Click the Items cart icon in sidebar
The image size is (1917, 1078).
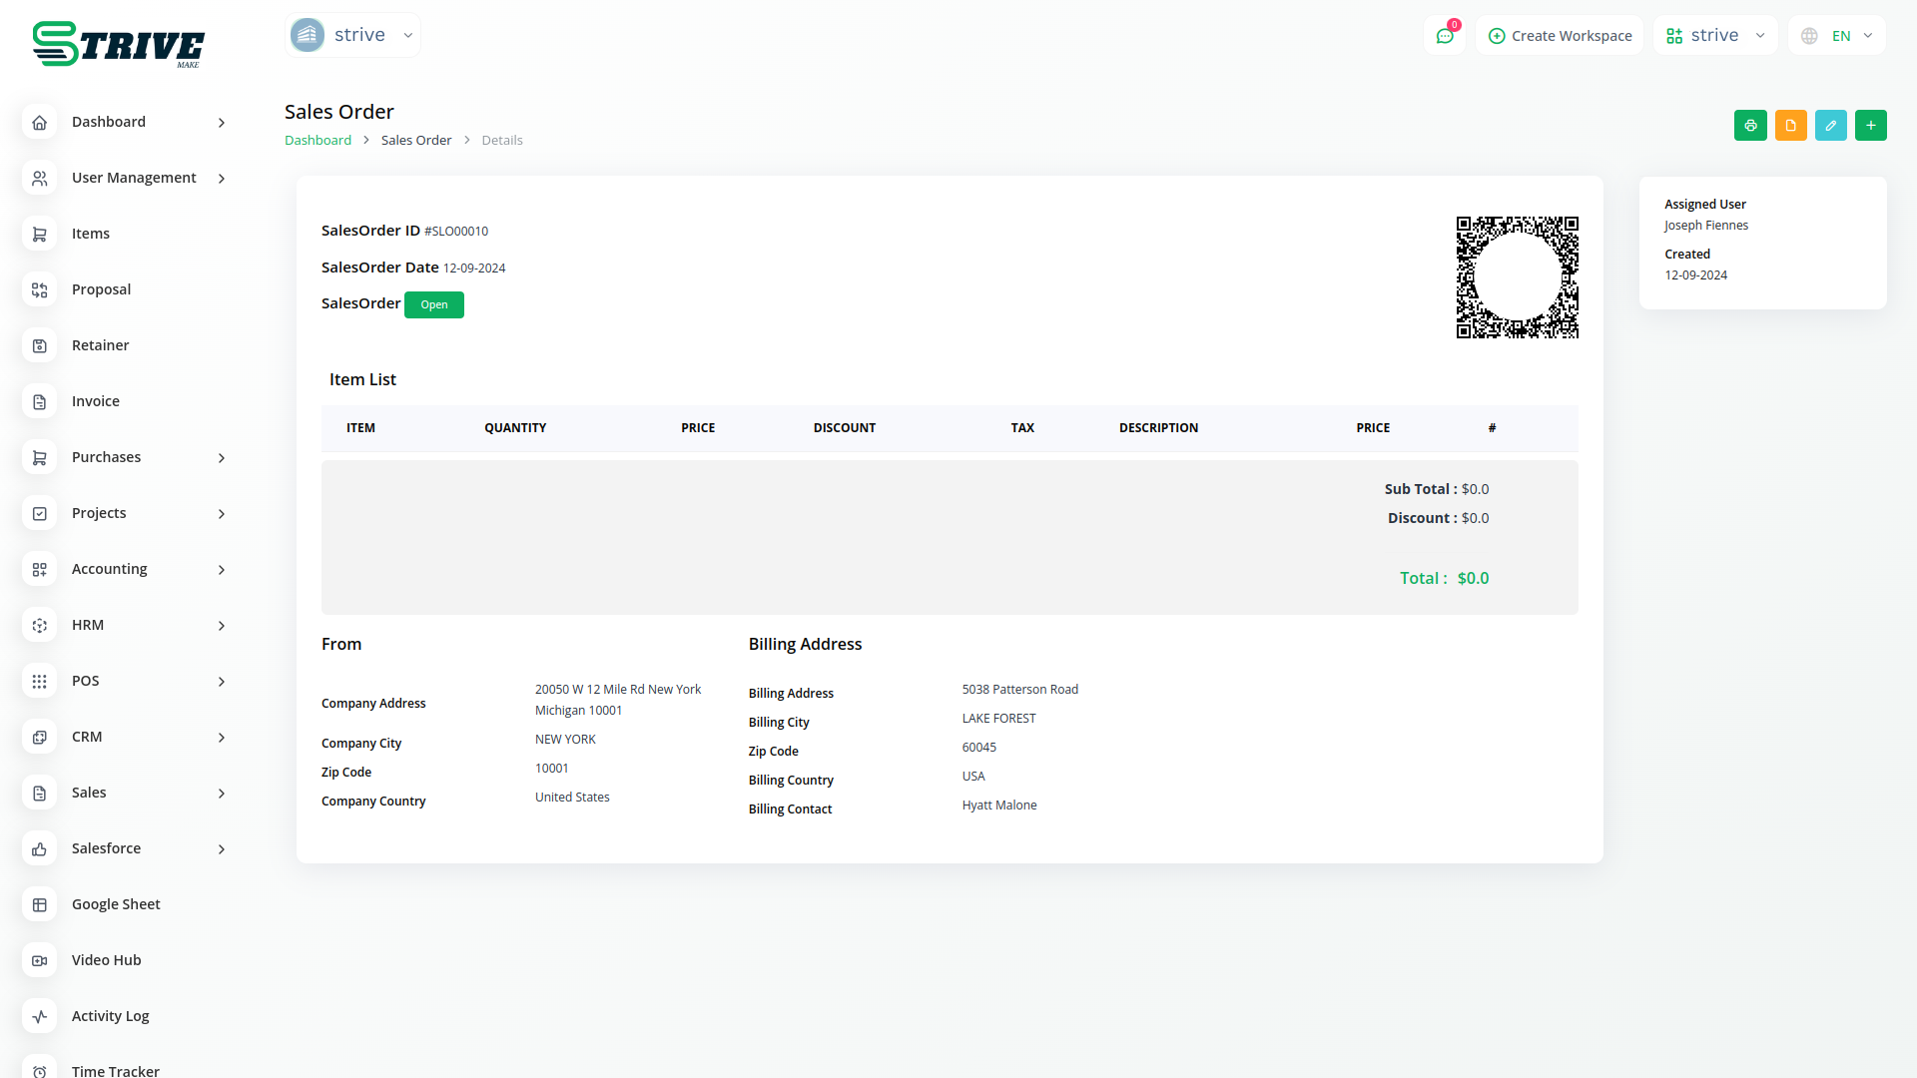tap(40, 234)
